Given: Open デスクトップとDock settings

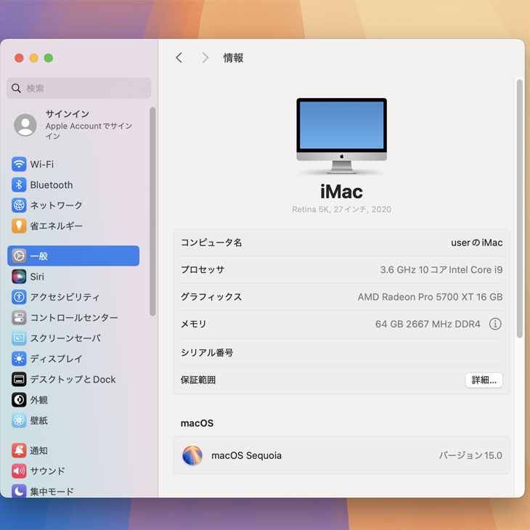Looking at the screenshot, I should pos(73,379).
